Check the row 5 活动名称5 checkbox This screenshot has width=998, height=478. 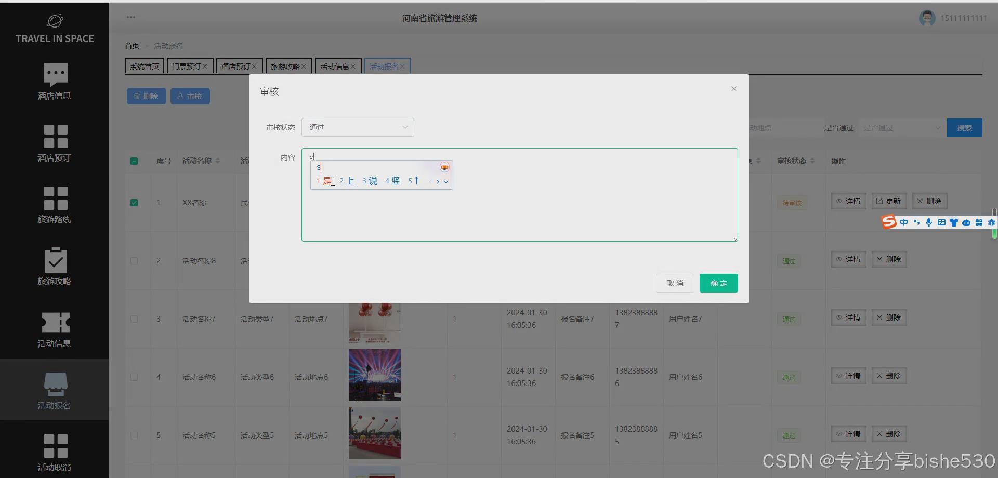click(x=134, y=435)
